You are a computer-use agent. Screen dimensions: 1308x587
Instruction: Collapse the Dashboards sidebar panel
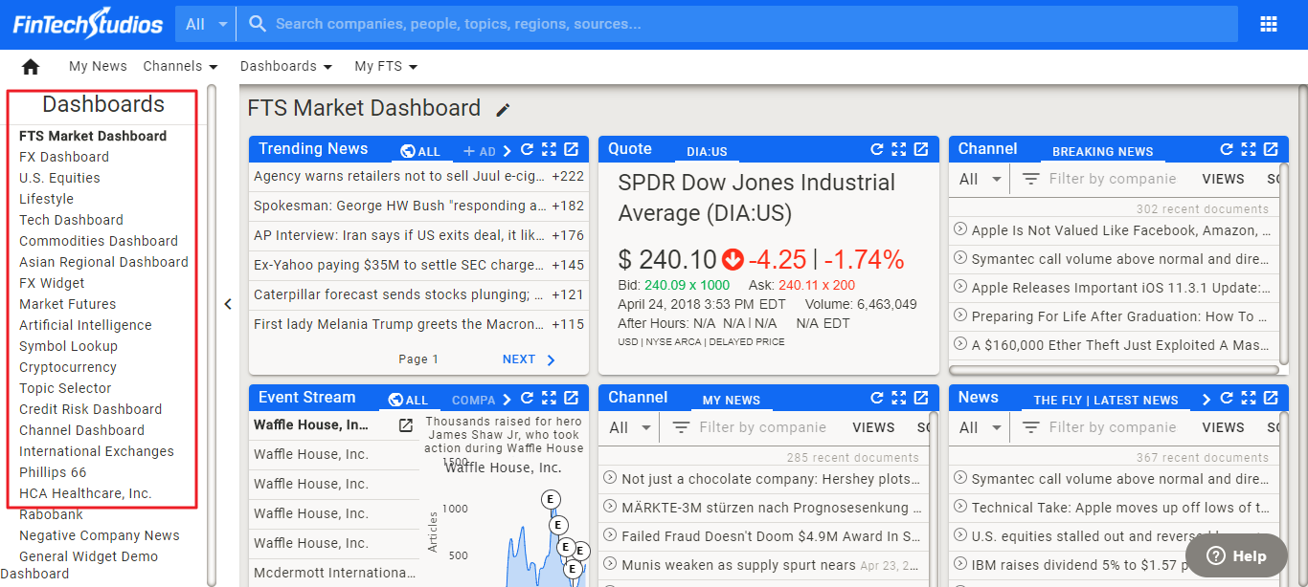point(228,304)
